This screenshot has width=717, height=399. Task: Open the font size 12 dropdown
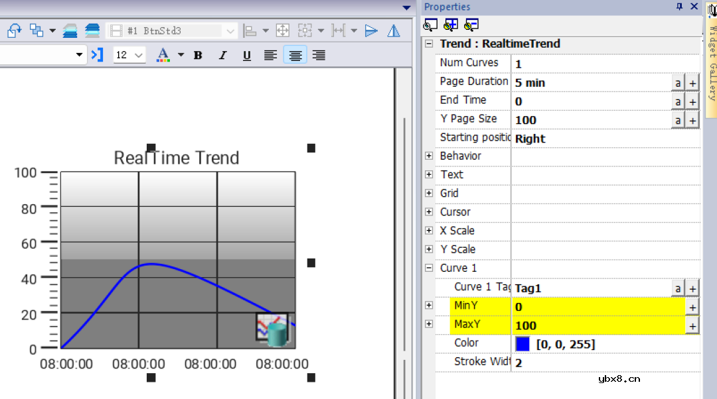point(130,55)
